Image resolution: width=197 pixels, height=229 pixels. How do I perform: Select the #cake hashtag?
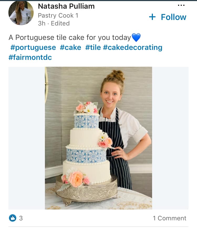tap(70, 48)
